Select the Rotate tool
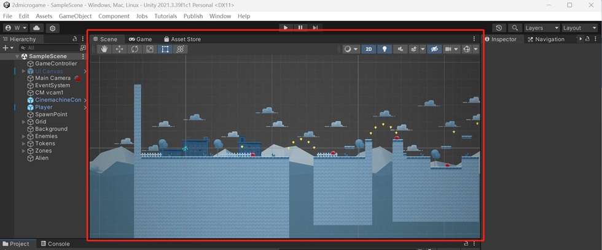The image size is (602, 250). tap(135, 49)
